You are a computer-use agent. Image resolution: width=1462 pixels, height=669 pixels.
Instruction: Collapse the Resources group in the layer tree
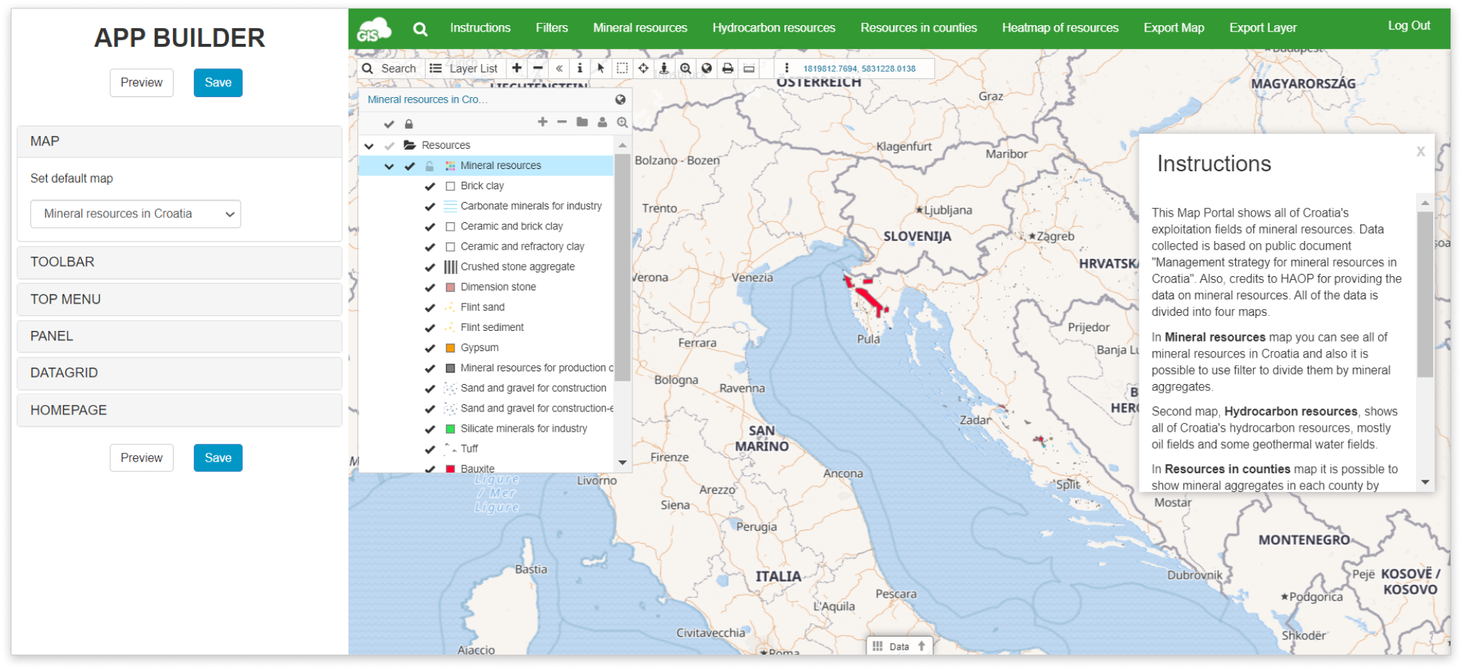pyautogui.click(x=369, y=145)
